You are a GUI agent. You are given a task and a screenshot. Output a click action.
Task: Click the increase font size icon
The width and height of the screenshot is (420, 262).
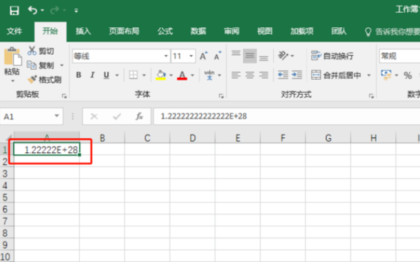[x=204, y=56]
